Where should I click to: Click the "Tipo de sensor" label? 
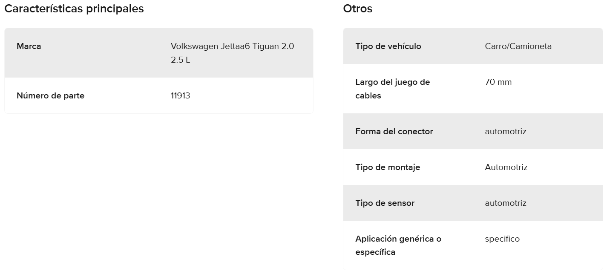[x=385, y=203]
